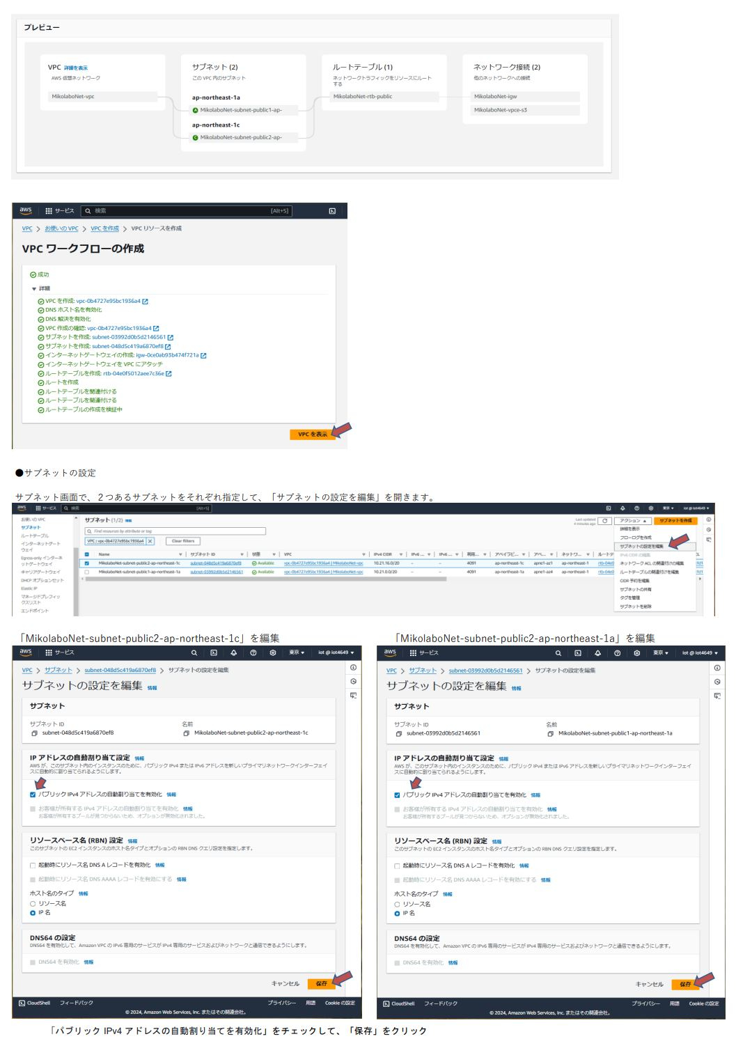Copy subnet ID subnet-03992d0b5d2146561 via copy icon
Screen dimensions: 736x1048
pyautogui.click(x=399, y=734)
